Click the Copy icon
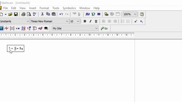Viewport: 182px width, 102px height. point(48,14)
